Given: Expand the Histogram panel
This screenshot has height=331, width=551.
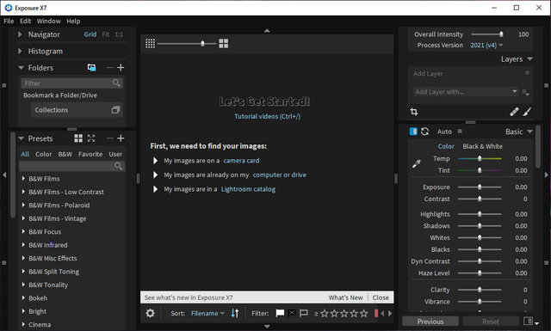Looking at the screenshot, I should point(20,52).
